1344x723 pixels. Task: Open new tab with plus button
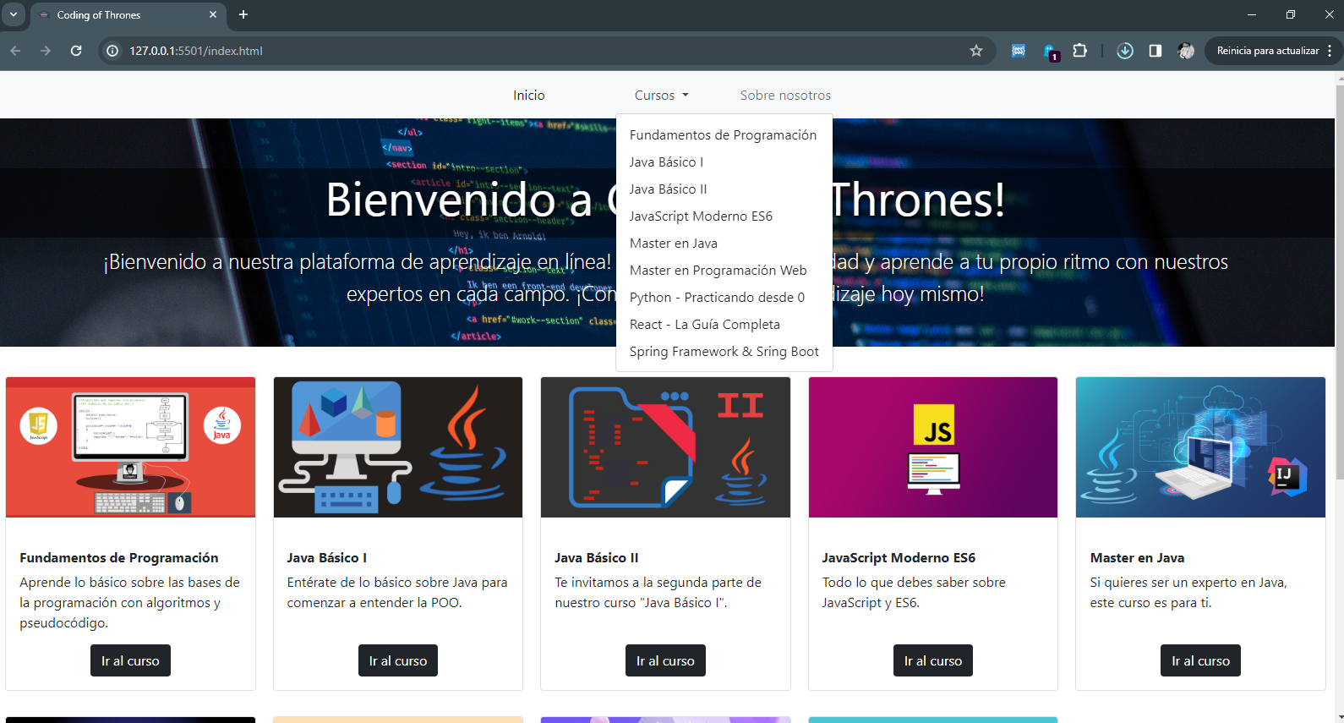pos(243,14)
